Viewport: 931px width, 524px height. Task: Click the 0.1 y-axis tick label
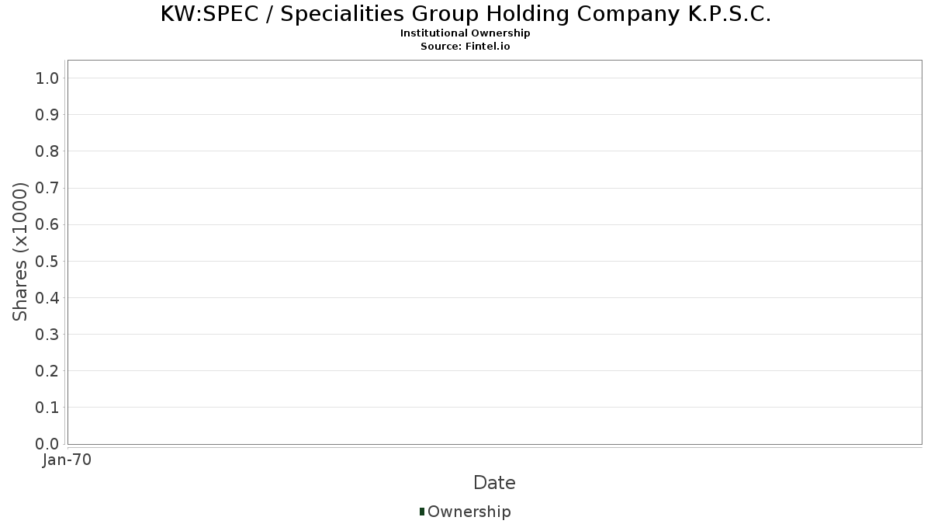click(47, 408)
